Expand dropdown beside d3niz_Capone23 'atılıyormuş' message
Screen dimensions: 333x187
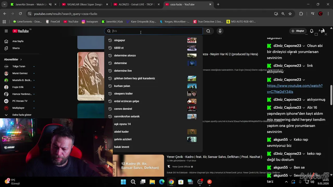304,100
